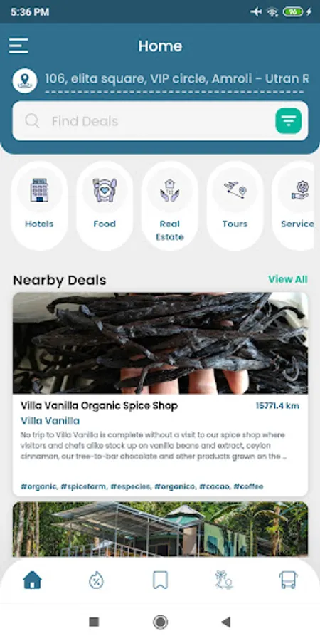The width and height of the screenshot is (320, 641).
Task: Open the bus transport tab
Action: click(x=288, y=580)
